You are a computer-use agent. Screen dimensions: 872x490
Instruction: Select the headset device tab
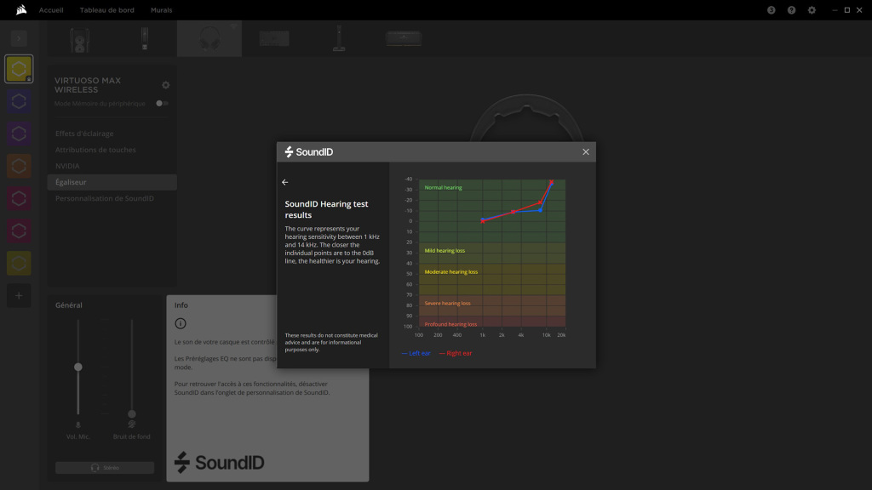[209, 39]
